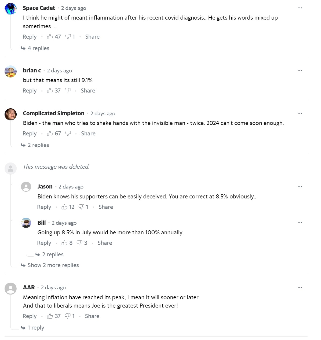Thumbs down Space Cadet's comment

68,37
